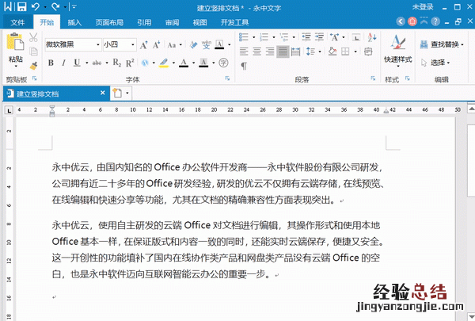Toggle show paragraph marks (¶)
Viewport: 475px width, 321px height.
pyautogui.click(x=244, y=66)
